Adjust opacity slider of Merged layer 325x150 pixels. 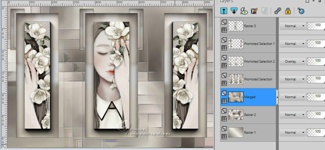click(316, 97)
